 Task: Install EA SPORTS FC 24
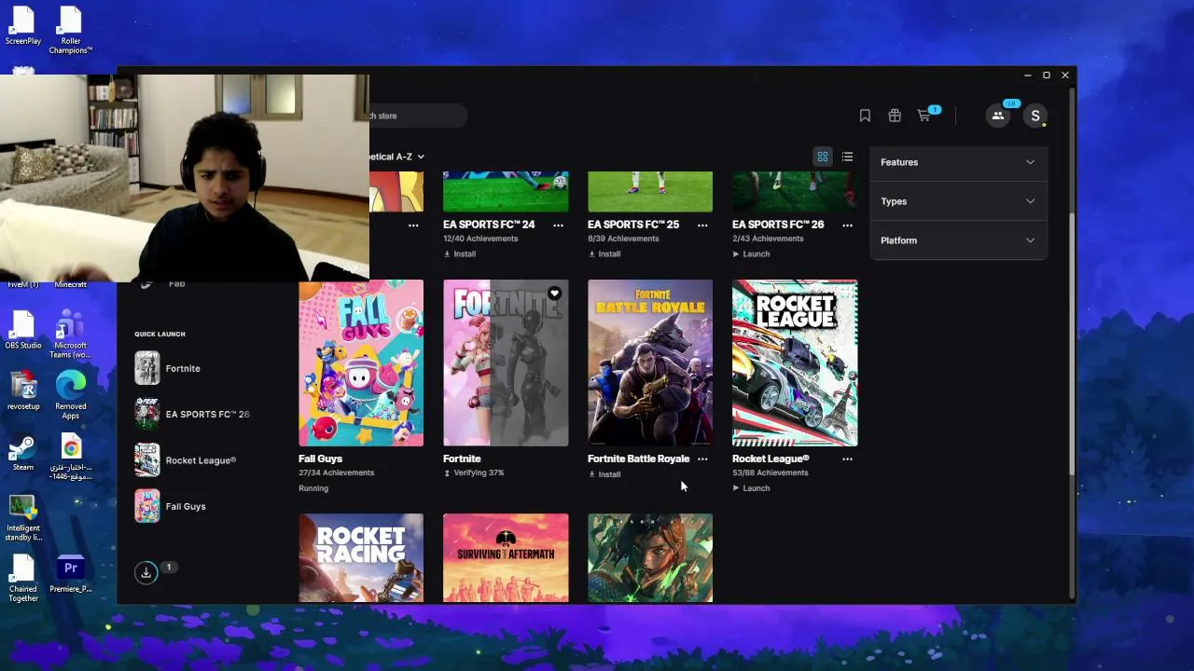tap(460, 253)
